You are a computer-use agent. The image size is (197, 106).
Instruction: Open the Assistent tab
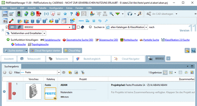(x=9, y=59)
